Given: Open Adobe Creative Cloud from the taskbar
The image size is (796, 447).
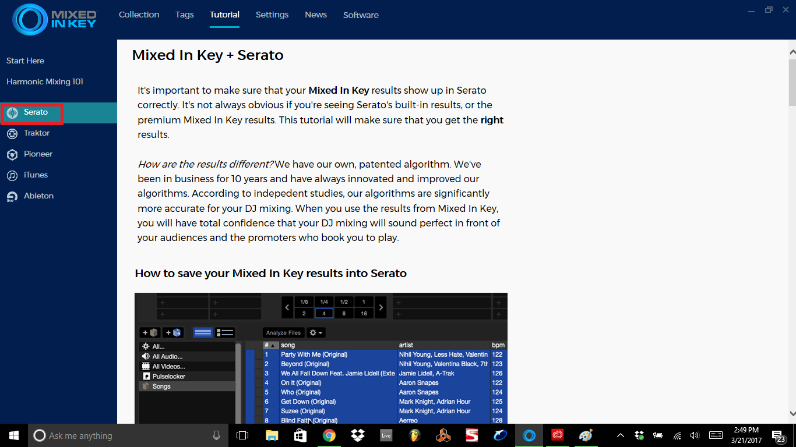Looking at the screenshot, I should (x=558, y=435).
